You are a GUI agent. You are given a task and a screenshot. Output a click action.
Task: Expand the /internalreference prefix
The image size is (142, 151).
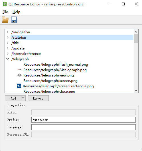click(x=8, y=53)
